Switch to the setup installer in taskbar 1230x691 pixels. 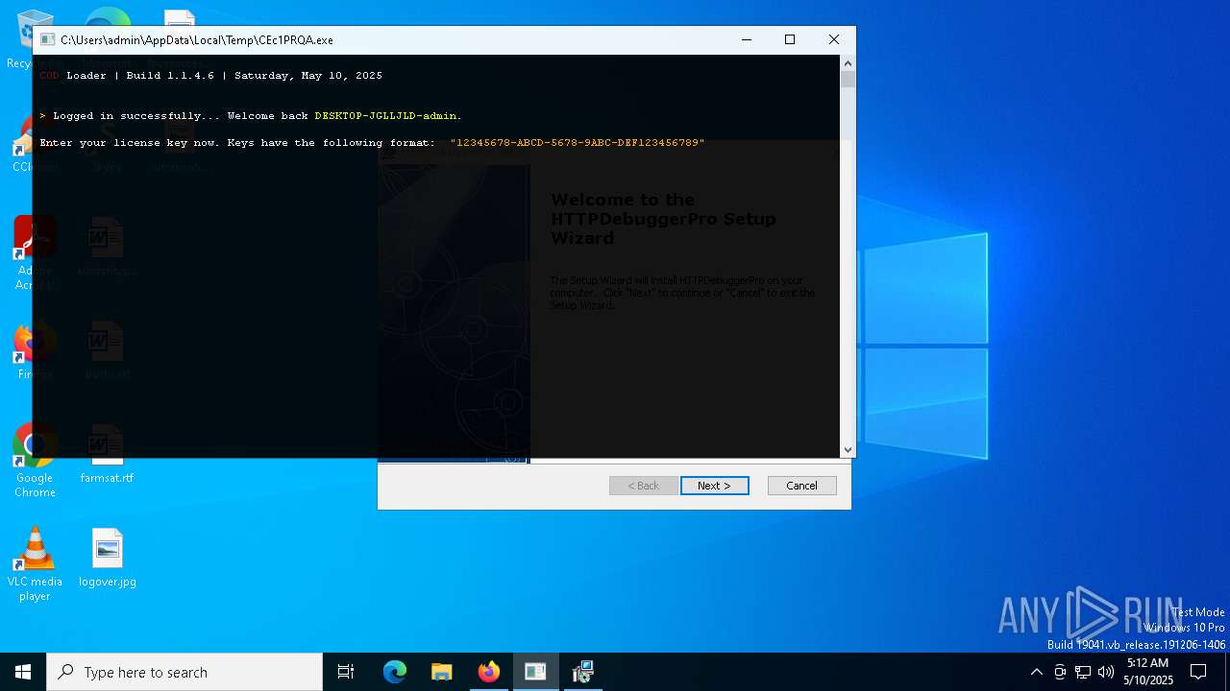[x=582, y=672]
